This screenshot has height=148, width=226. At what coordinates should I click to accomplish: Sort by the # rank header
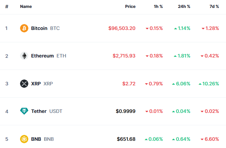click(7, 7)
